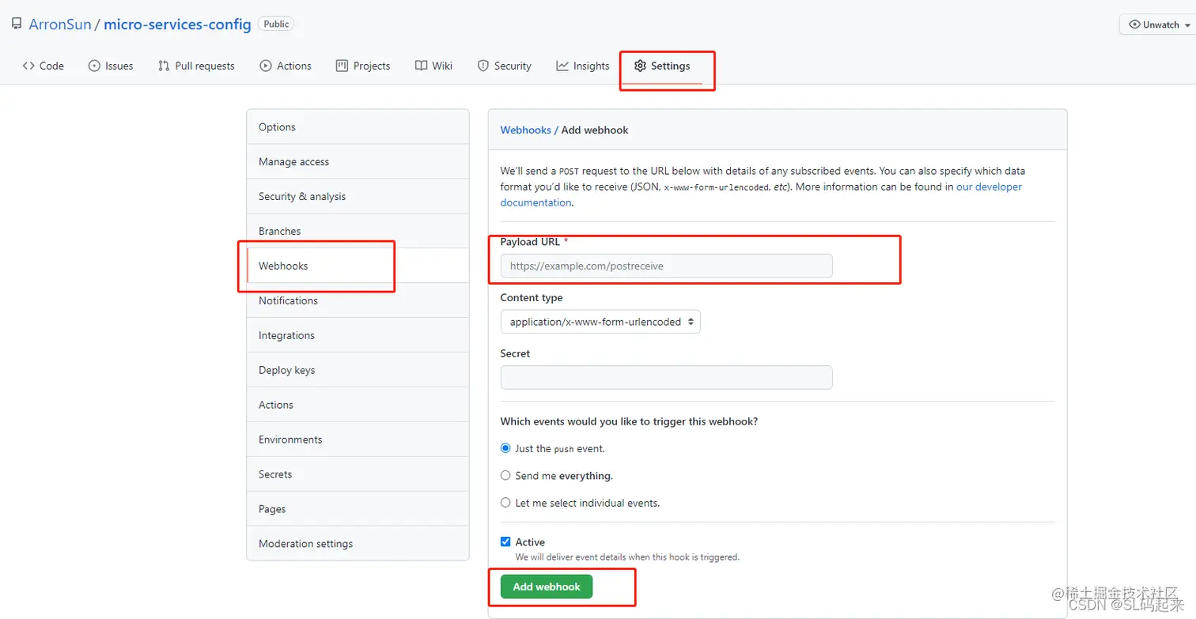Screen dimensions: 1196x619
Task: Open Branches in settings sidebar
Action: (x=358, y=231)
